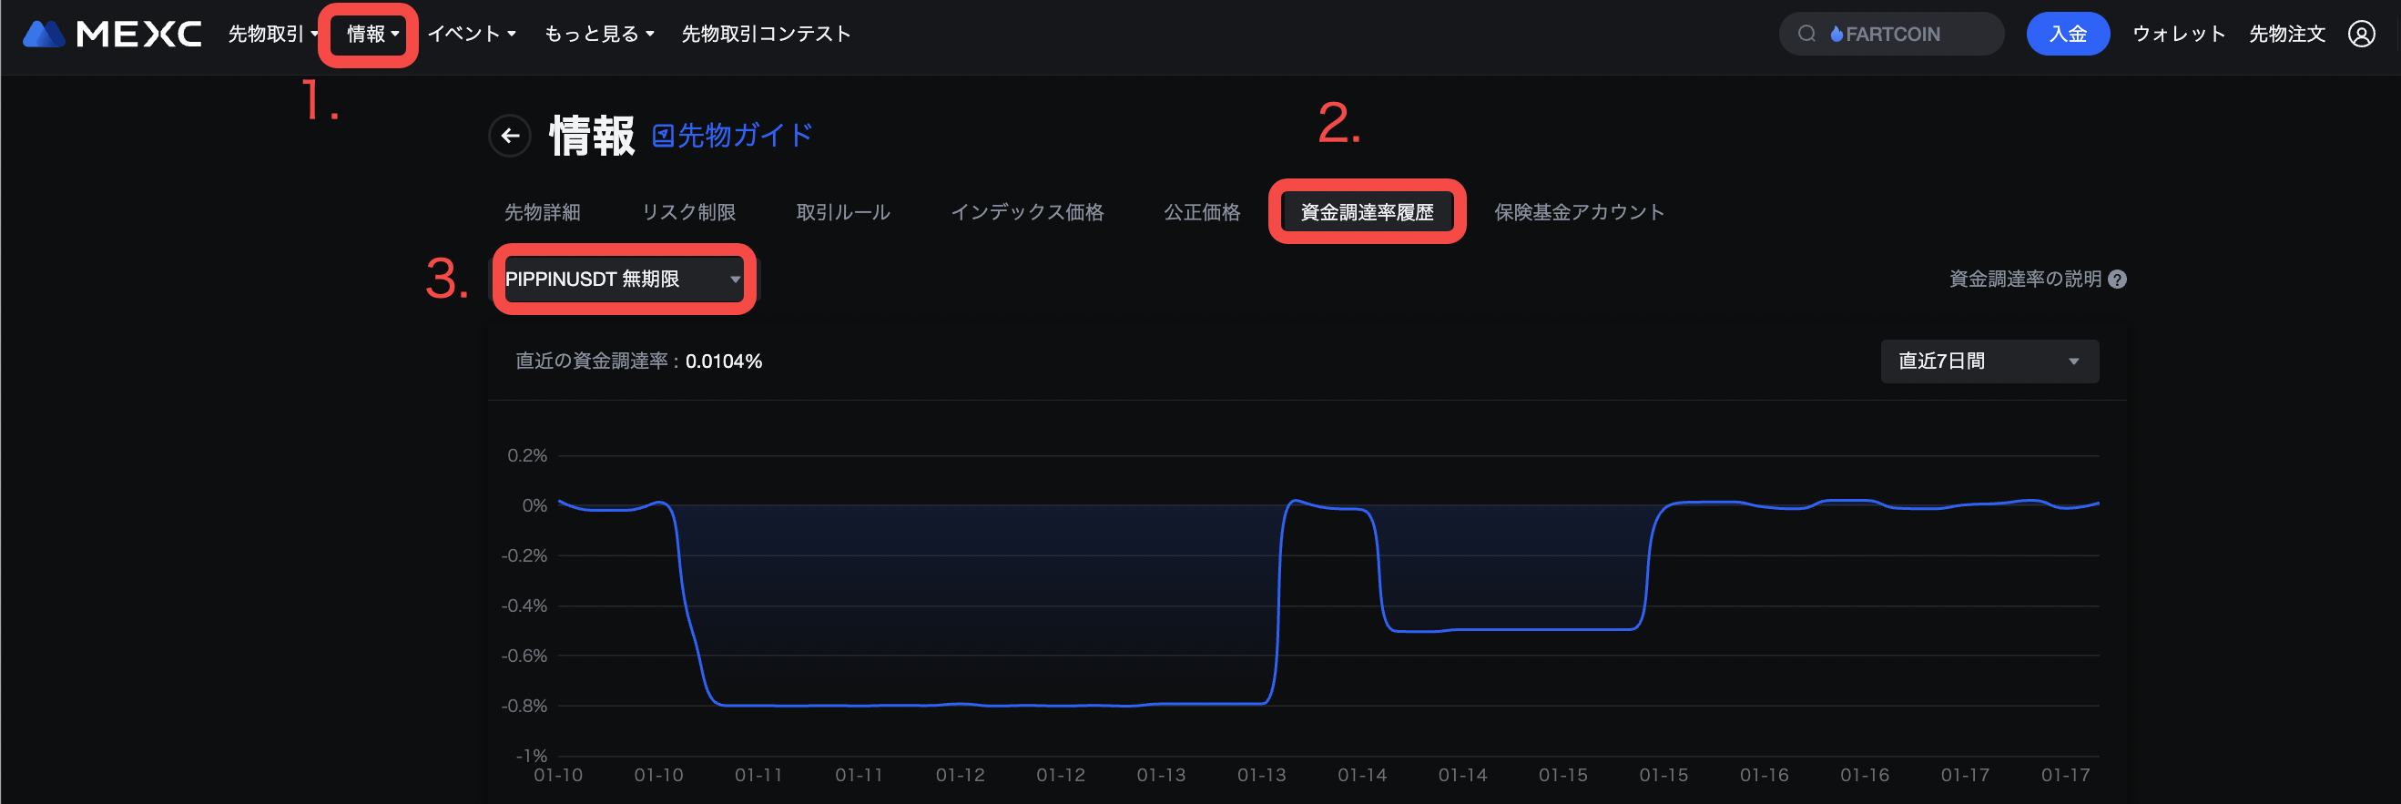Expand the もっと見る menu
This screenshot has height=804, width=2401.
coord(598,35)
